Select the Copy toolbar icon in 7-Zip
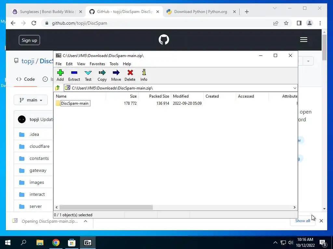Screen dimensions: 333x249 tap(102, 75)
